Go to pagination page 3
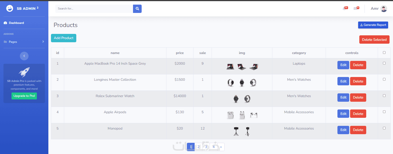Viewport: 393px width, 154px height. pos(206,147)
